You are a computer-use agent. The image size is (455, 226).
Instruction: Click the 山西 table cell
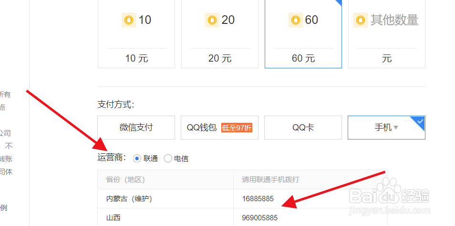(x=165, y=217)
